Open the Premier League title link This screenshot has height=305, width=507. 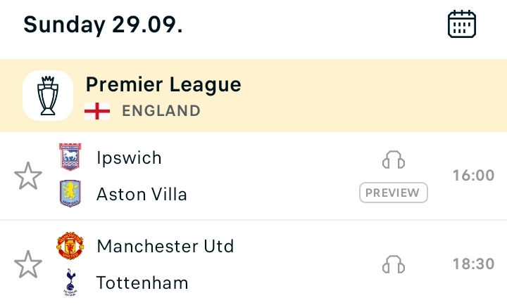click(163, 84)
